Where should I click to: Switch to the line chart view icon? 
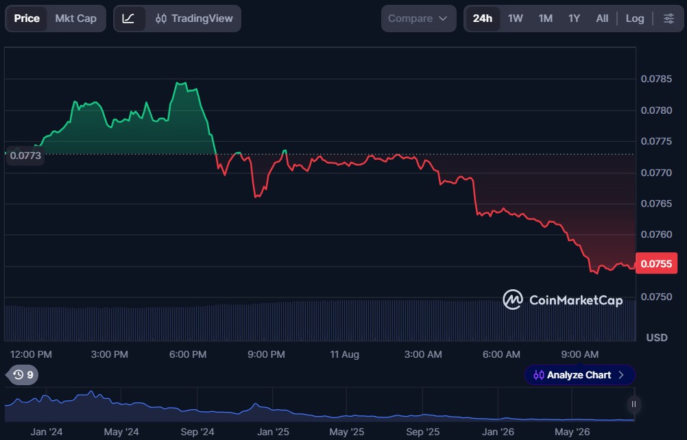click(x=128, y=19)
